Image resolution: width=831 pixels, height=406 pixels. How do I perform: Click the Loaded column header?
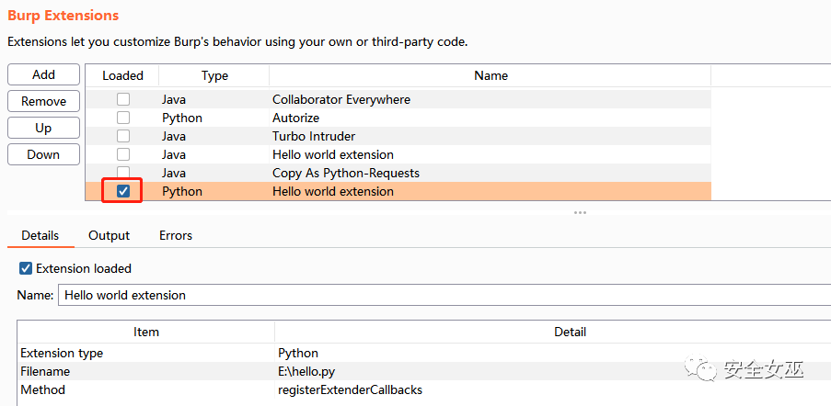122,76
